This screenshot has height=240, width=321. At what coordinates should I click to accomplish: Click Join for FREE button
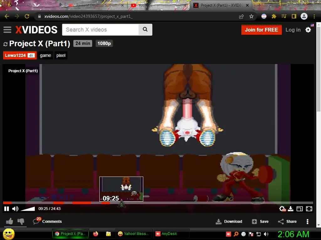(x=261, y=30)
